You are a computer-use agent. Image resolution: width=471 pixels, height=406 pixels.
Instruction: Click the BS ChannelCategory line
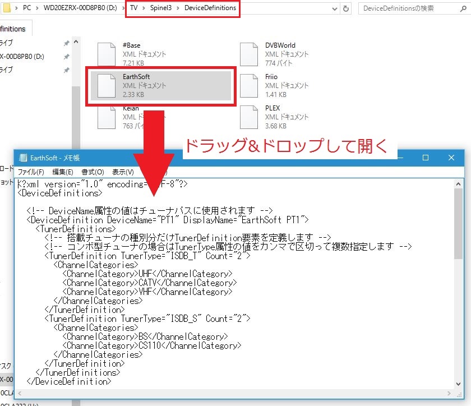click(145, 336)
